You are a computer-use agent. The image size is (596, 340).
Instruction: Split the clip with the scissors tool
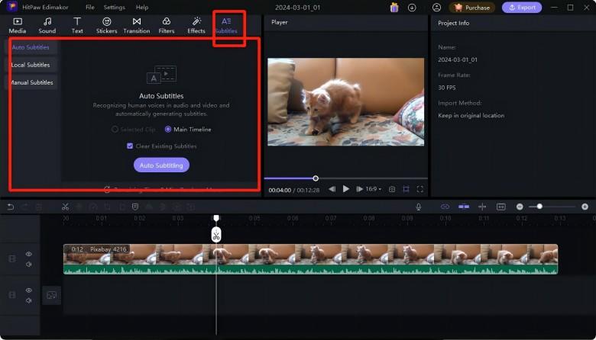point(66,207)
